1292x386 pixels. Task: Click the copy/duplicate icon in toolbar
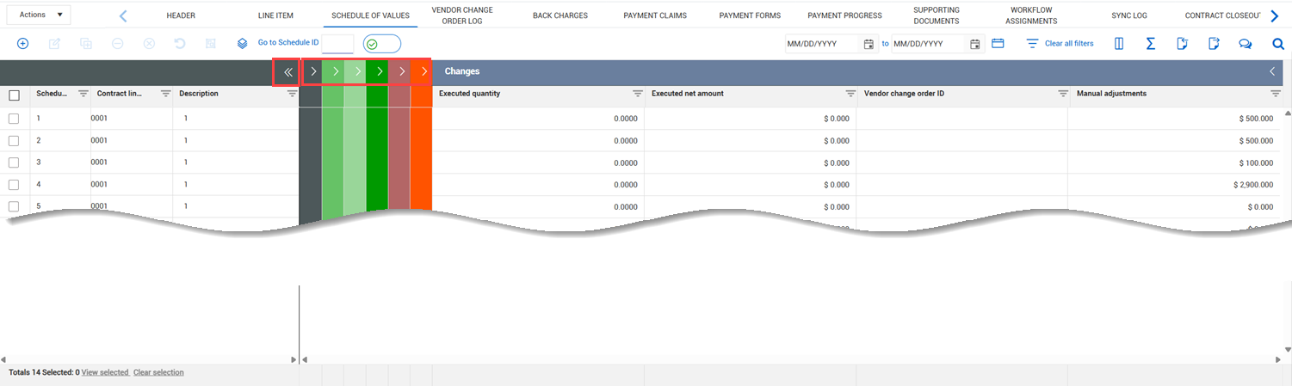click(86, 43)
